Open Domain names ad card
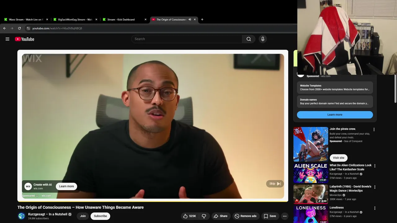Screen dimensions: 397x223 point(335,102)
